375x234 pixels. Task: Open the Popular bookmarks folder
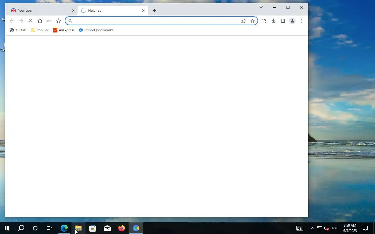click(x=40, y=30)
